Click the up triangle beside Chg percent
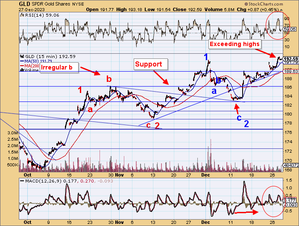 (x=281, y=10)
